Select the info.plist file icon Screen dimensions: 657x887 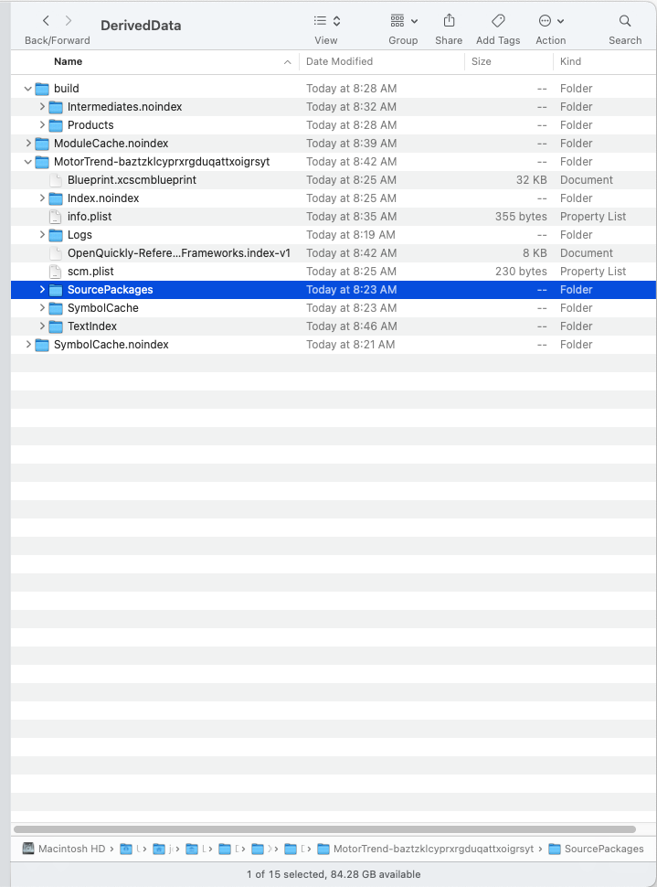(56, 217)
